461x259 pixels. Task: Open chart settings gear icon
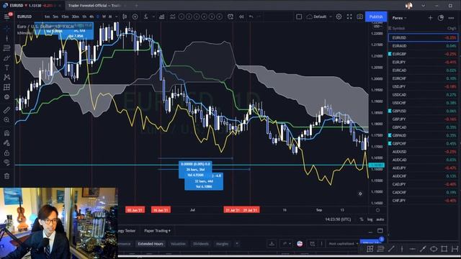pos(339,17)
